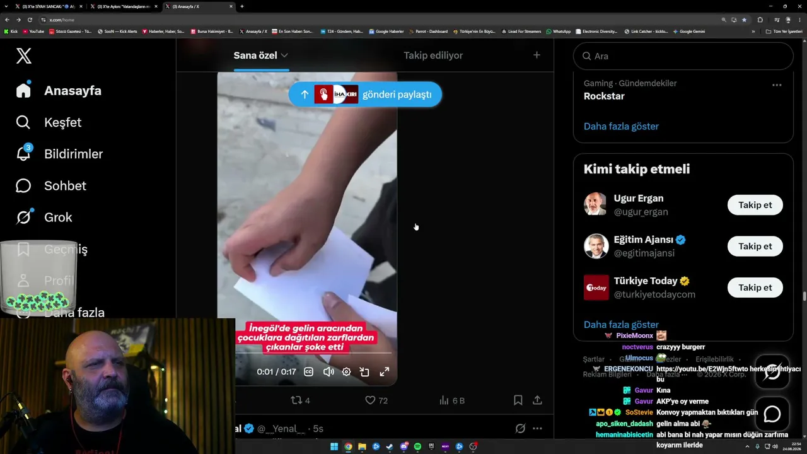Share the video tweet
The width and height of the screenshot is (807, 454).
[x=537, y=400]
